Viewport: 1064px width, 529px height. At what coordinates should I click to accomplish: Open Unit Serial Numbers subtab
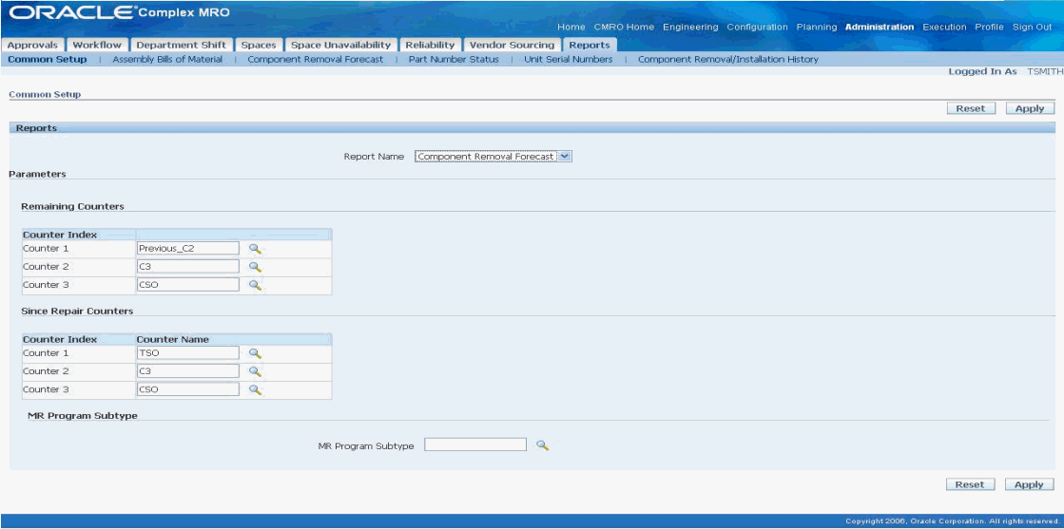click(x=568, y=59)
